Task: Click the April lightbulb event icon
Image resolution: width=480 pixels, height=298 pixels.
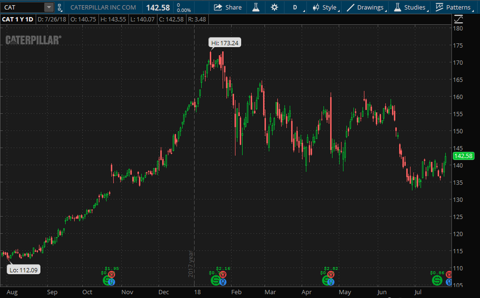Action: (331, 282)
